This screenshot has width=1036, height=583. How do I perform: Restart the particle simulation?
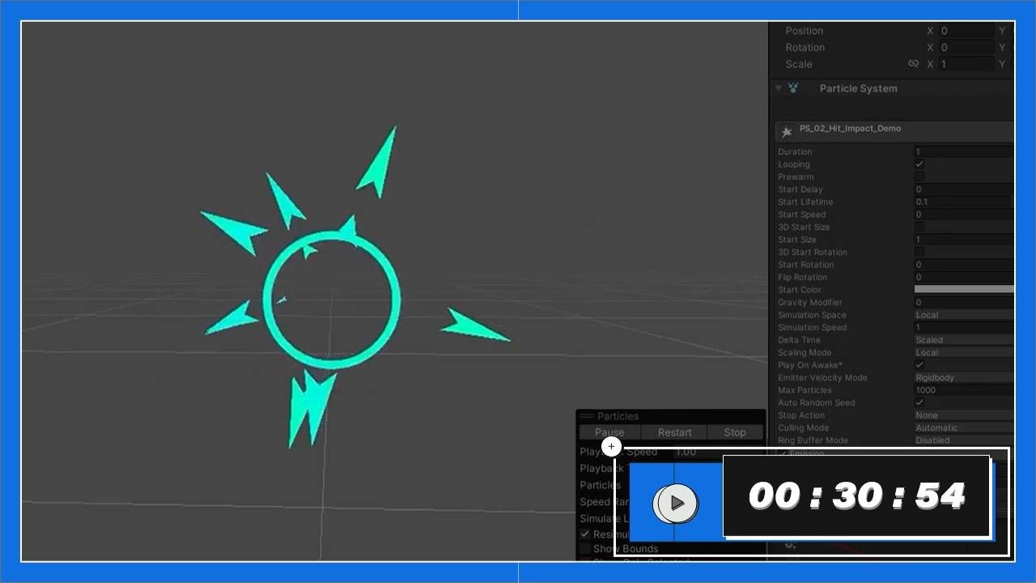point(674,432)
